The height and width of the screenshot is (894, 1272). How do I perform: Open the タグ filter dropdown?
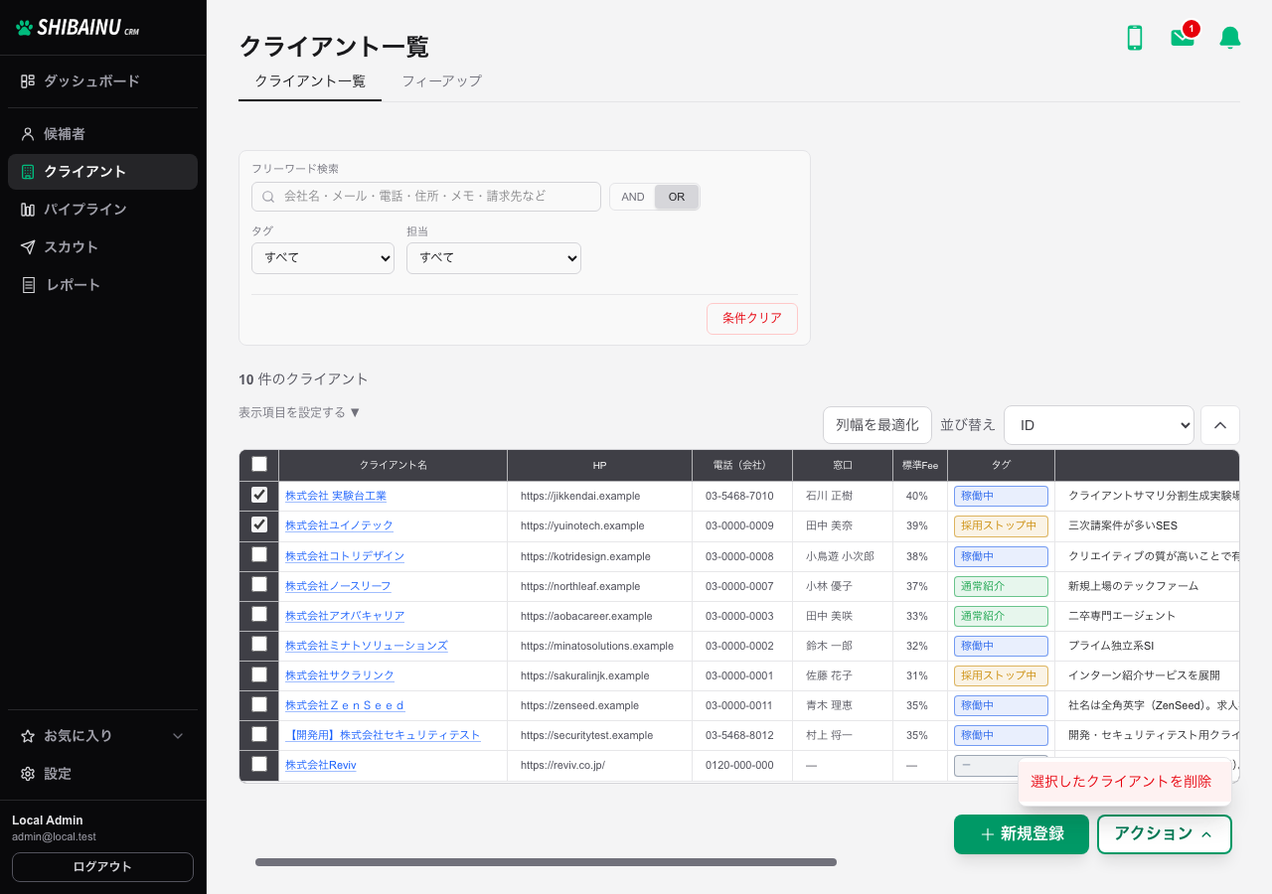323,257
